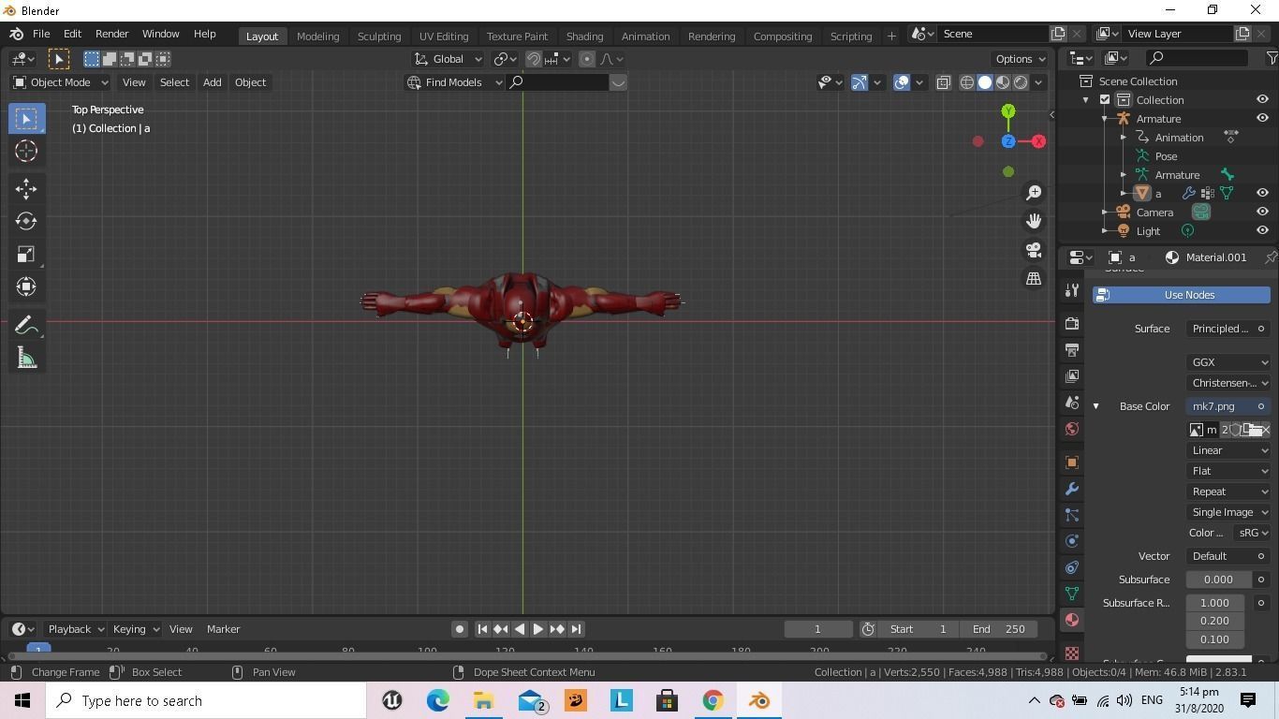Toggle the camera view icon

tap(1034, 250)
